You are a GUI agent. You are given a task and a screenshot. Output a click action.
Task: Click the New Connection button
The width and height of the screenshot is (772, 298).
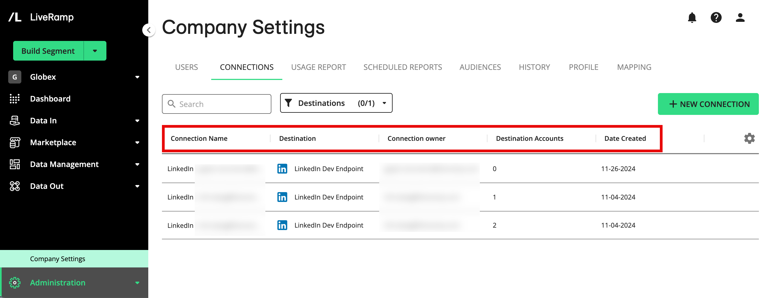tap(708, 104)
